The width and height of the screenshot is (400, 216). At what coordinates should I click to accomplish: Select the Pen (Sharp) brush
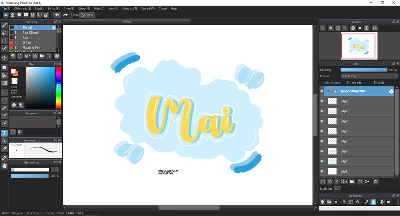coord(33,32)
